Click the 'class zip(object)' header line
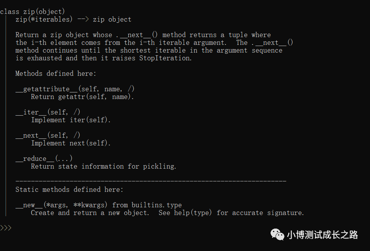This screenshot has width=370, height=251. coord(33,12)
